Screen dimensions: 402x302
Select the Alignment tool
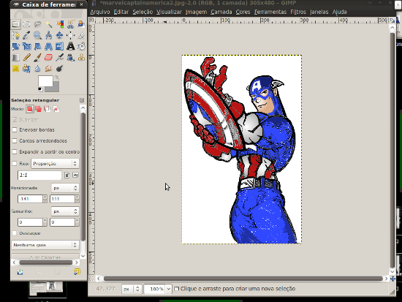point(71,35)
